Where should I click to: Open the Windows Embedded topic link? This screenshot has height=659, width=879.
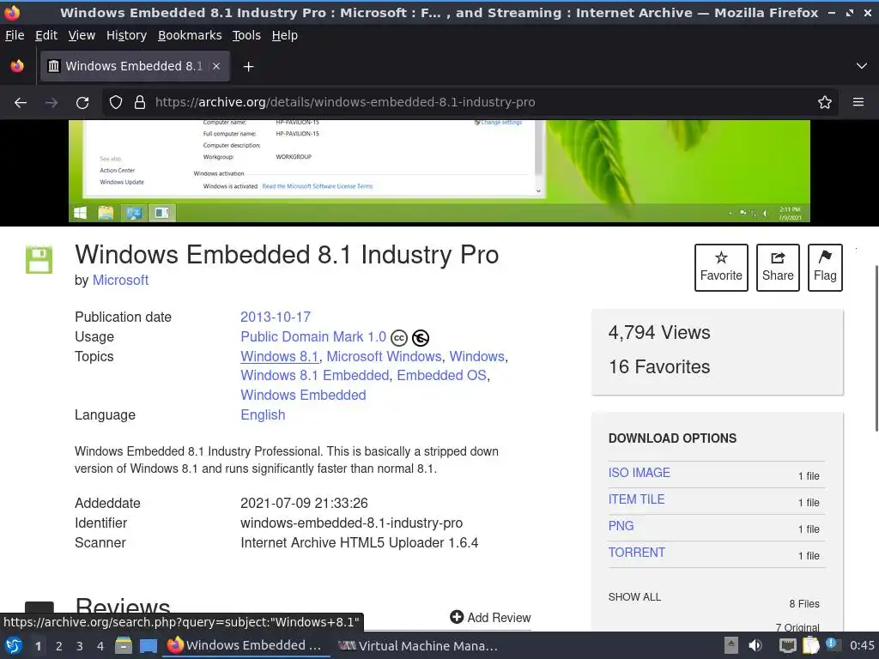[303, 395]
